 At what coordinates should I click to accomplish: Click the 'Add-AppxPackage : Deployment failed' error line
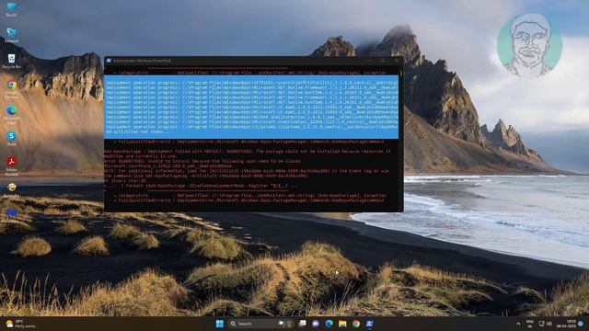248,151
